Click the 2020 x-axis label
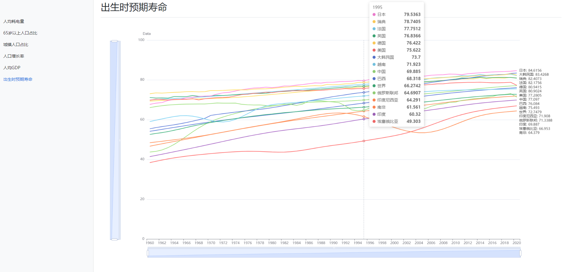This screenshot has width=562, height=272. coord(517,243)
